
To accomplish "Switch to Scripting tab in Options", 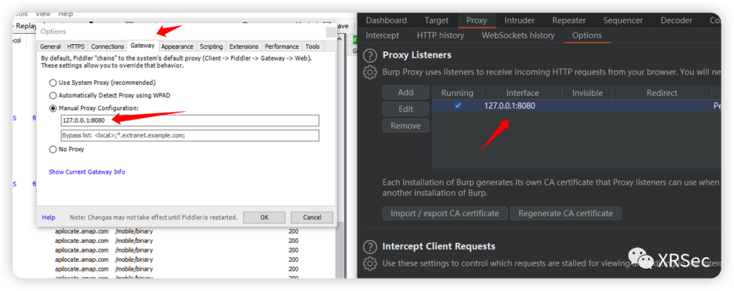I will tap(211, 47).
